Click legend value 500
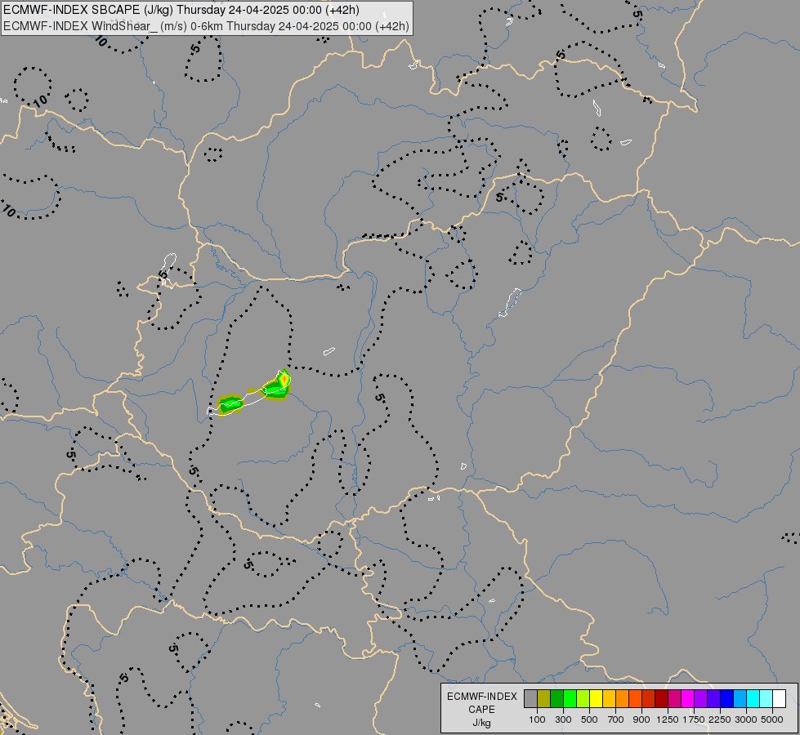 tap(589, 719)
